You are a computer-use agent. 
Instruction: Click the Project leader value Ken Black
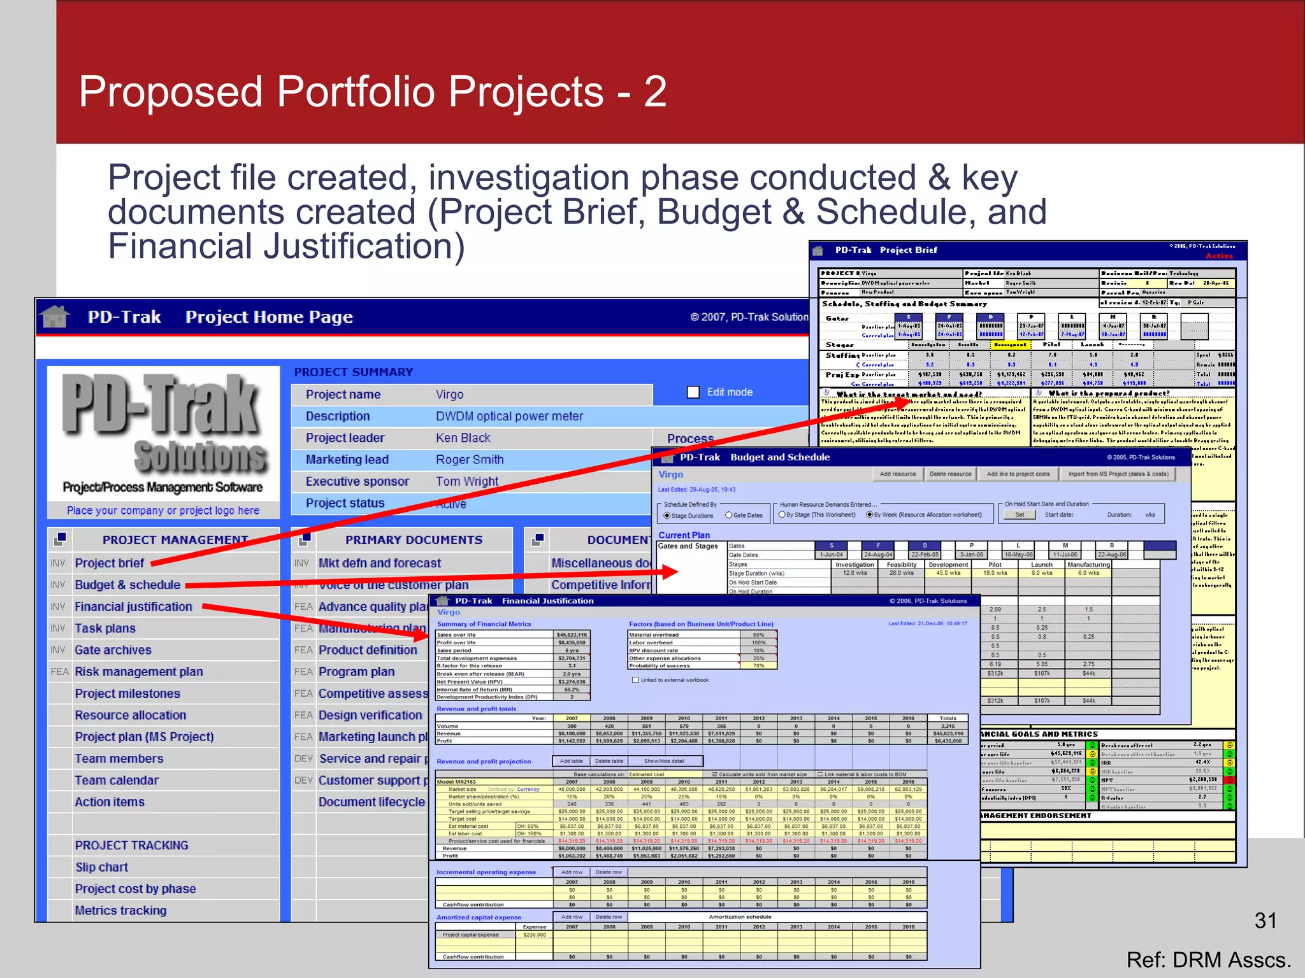(463, 438)
